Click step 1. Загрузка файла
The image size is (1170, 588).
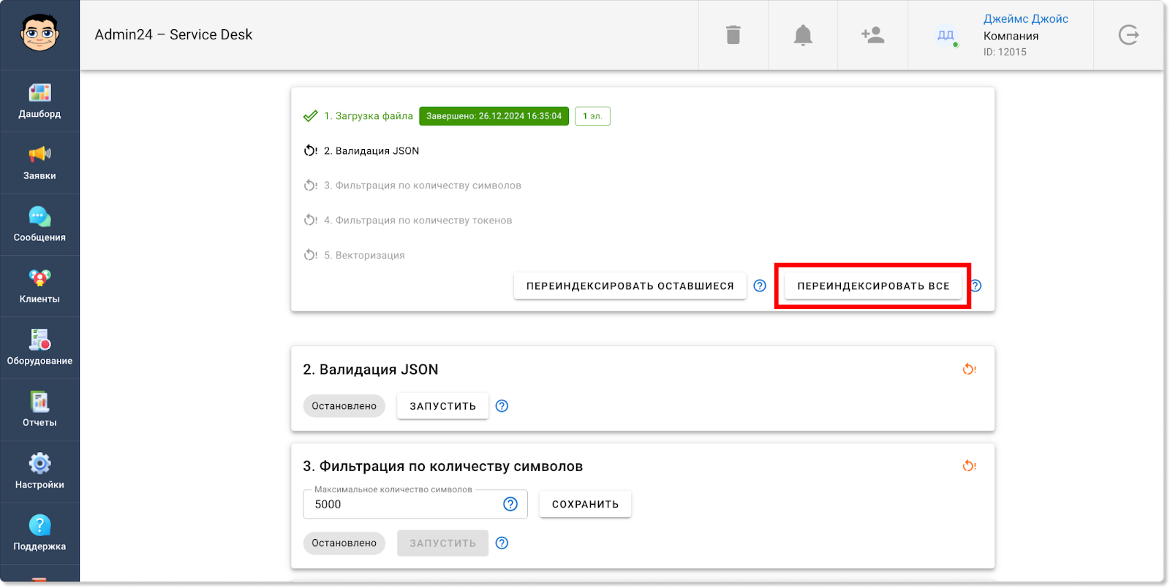369,116
